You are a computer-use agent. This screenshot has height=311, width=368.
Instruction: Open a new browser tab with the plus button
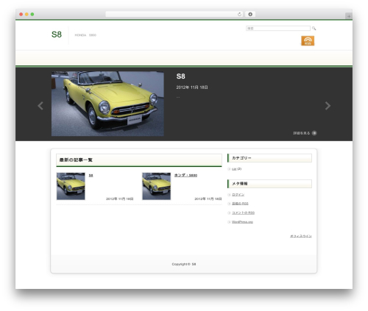349,16
